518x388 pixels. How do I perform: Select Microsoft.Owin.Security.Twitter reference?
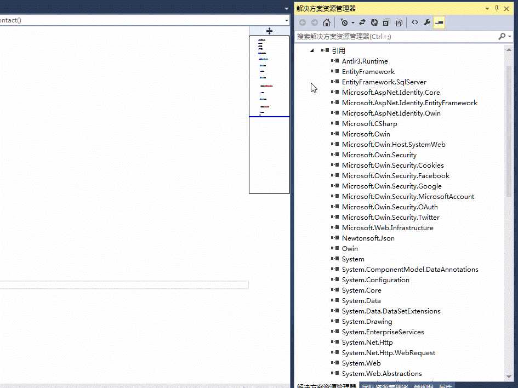(390, 217)
